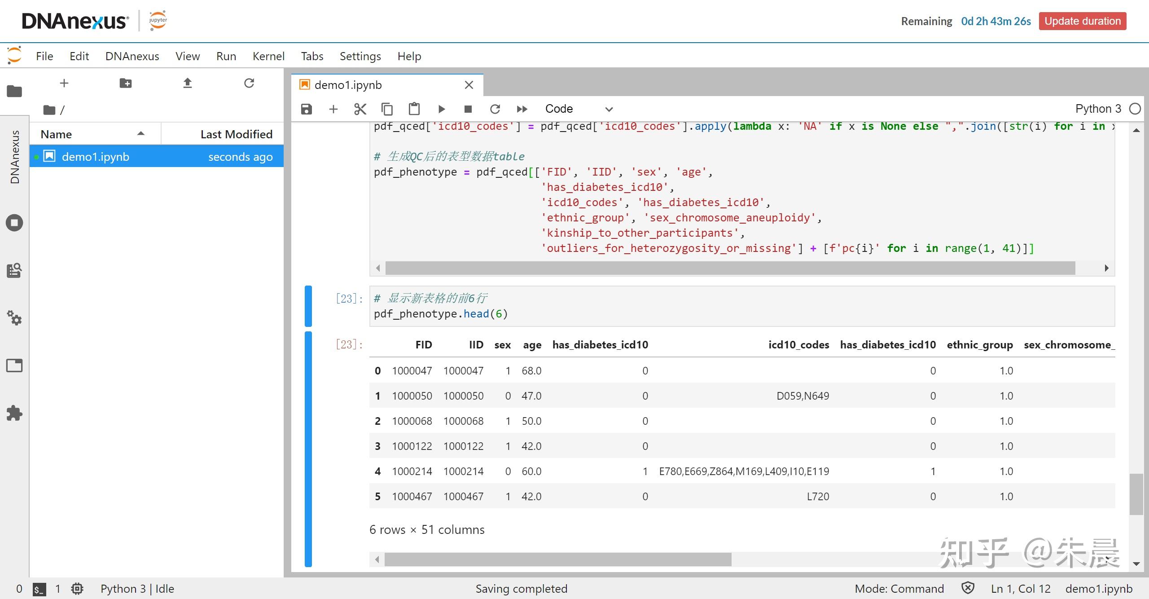Interrupt the kernel with the stop icon
Screen dimensions: 1149x599
pos(468,109)
